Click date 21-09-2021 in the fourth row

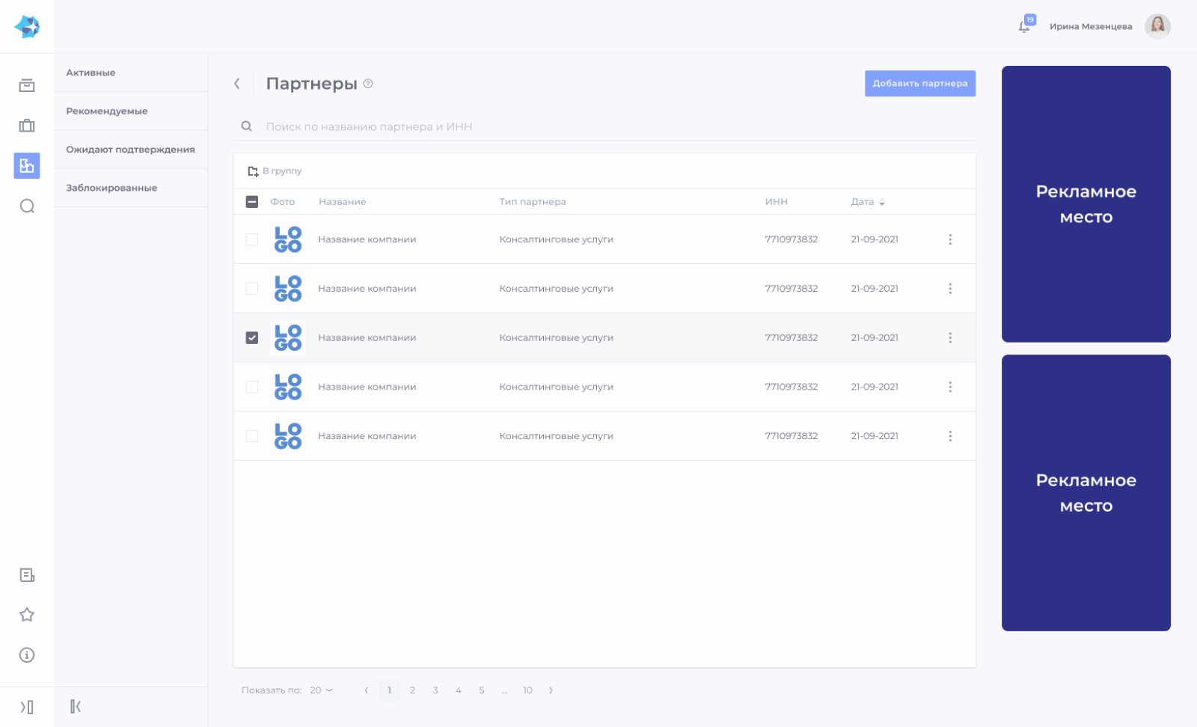point(875,387)
